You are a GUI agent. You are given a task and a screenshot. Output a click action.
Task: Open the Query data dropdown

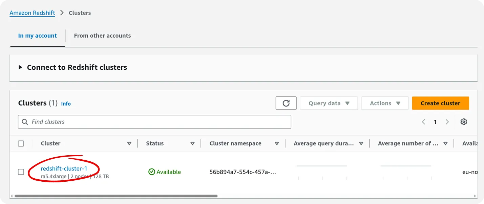tap(328, 103)
